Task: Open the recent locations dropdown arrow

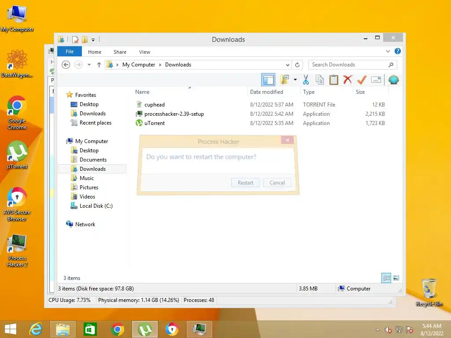Action: click(89, 65)
